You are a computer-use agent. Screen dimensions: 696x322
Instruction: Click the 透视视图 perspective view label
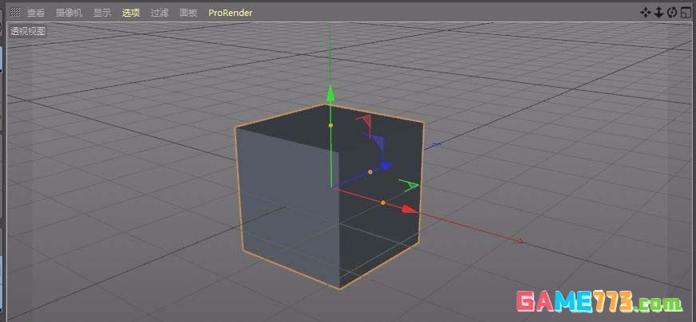(x=28, y=31)
